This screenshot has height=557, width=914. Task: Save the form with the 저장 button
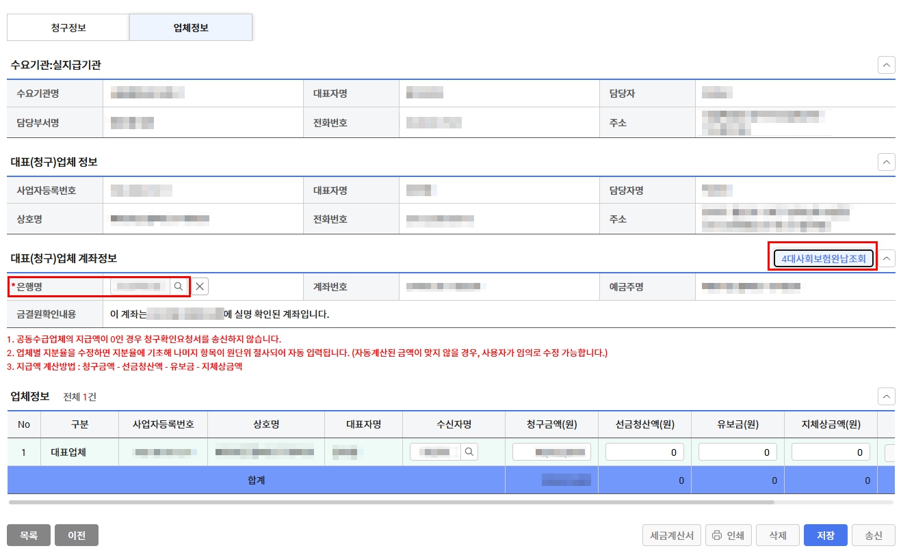tap(825, 535)
